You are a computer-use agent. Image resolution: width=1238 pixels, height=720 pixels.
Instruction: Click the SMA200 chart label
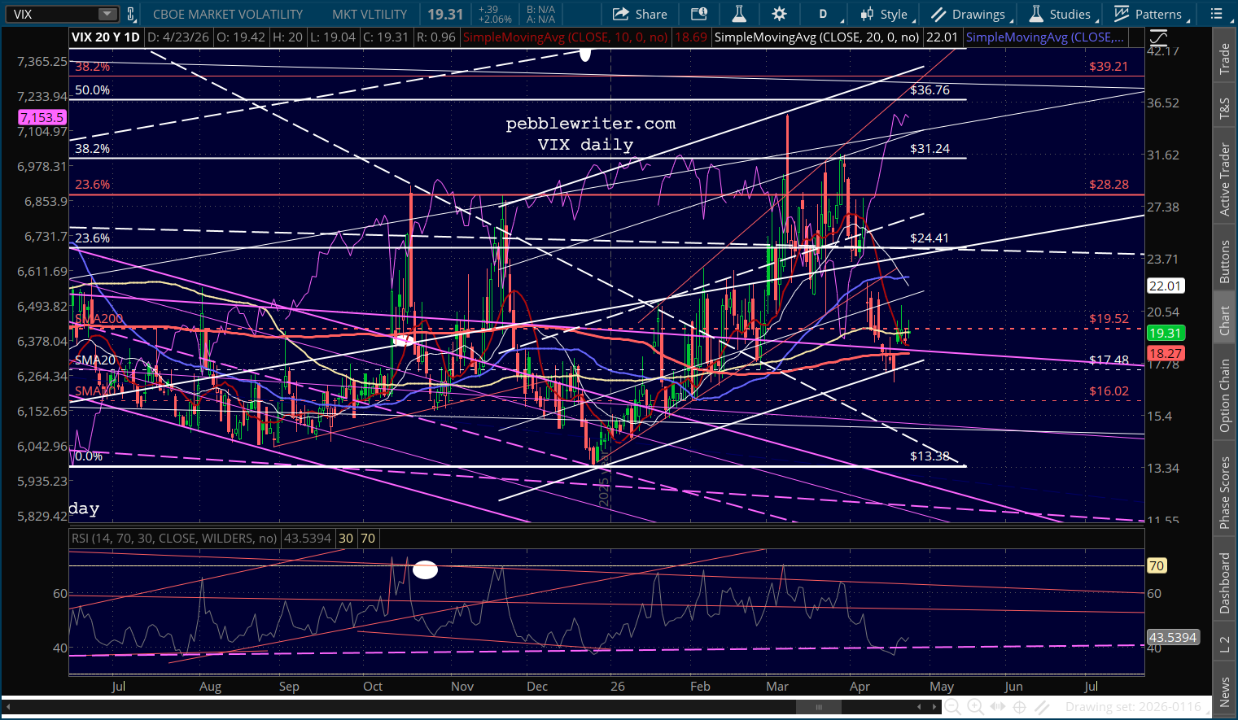tap(98, 319)
